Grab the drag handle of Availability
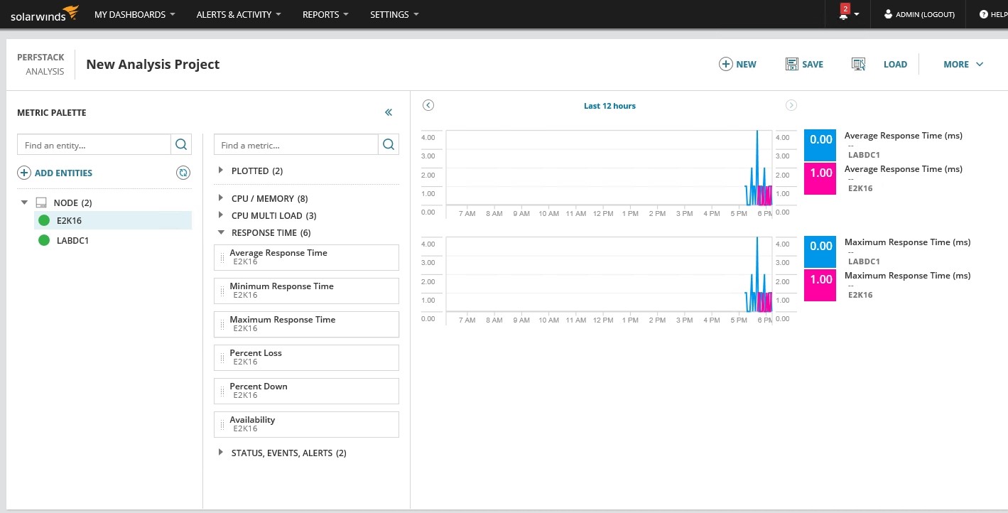The width and height of the screenshot is (1008, 513). point(222,424)
